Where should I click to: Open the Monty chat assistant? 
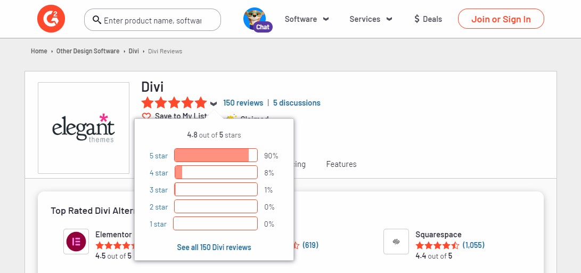click(x=258, y=20)
